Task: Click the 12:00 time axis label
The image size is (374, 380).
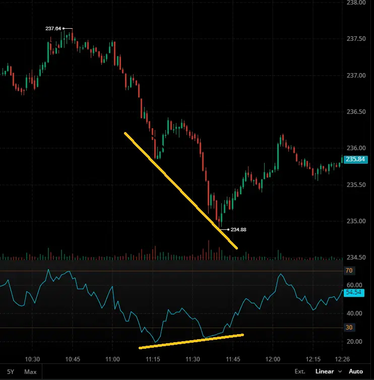Action: point(273,359)
